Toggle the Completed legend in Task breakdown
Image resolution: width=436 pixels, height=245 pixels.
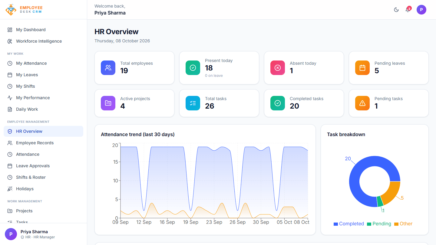(349, 224)
